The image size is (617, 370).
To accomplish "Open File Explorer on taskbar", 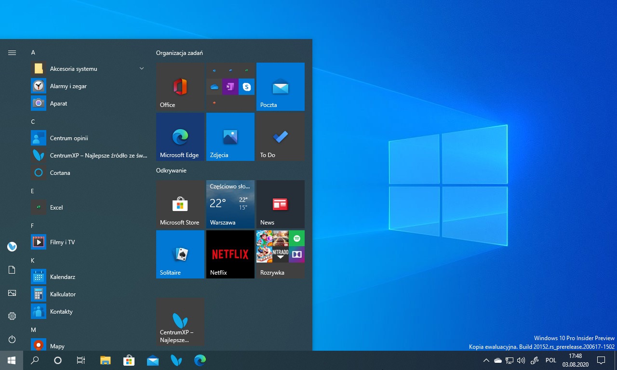I will pyautogui.click(x=105, y=360).
